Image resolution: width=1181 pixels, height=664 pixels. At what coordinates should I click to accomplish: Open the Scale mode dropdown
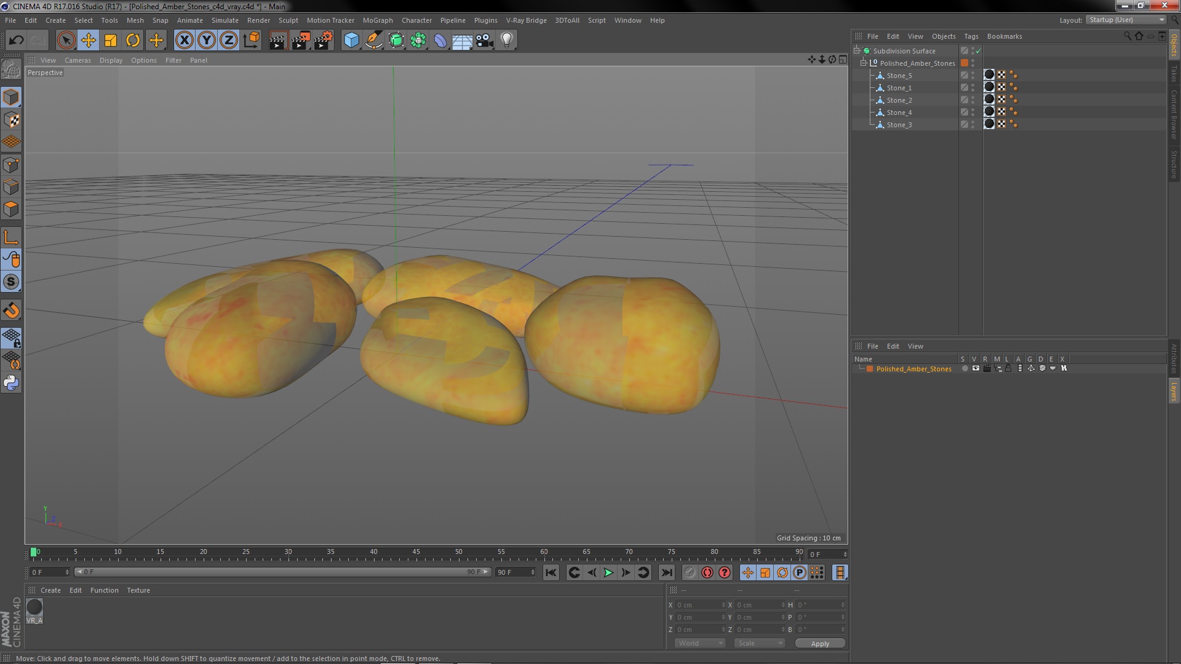pyautogui.click(x=760, y=643)
